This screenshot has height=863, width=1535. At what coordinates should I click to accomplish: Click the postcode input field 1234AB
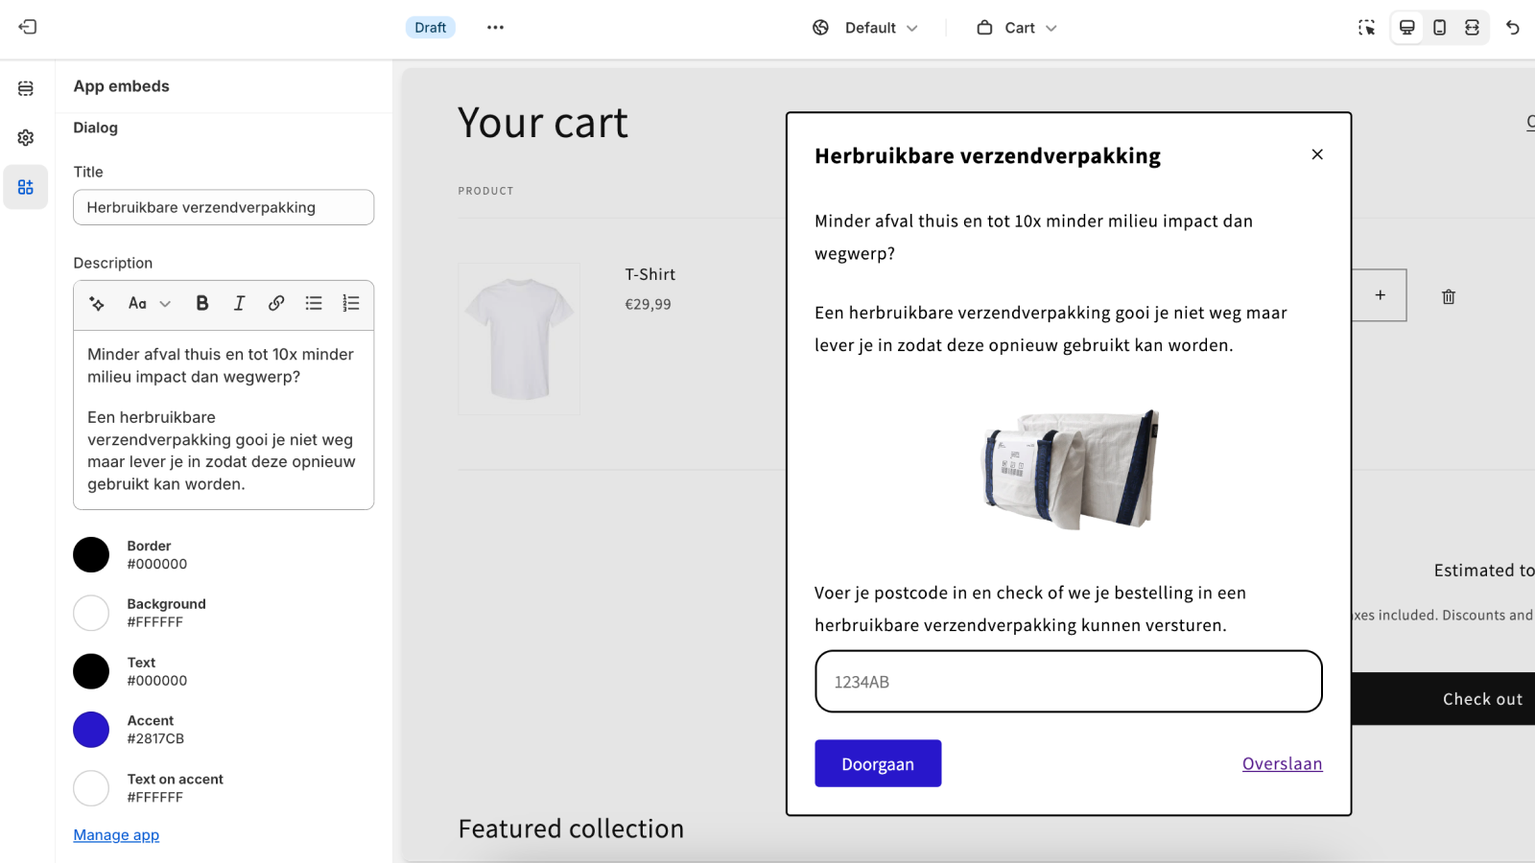(x=1068, y=682)
